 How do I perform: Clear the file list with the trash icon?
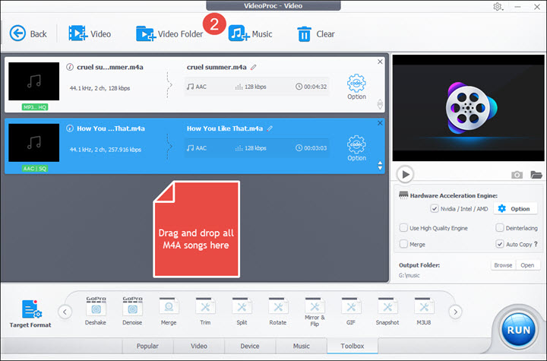(x=315, y=34)
